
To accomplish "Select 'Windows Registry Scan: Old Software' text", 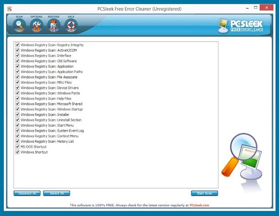I will point(49,61).
